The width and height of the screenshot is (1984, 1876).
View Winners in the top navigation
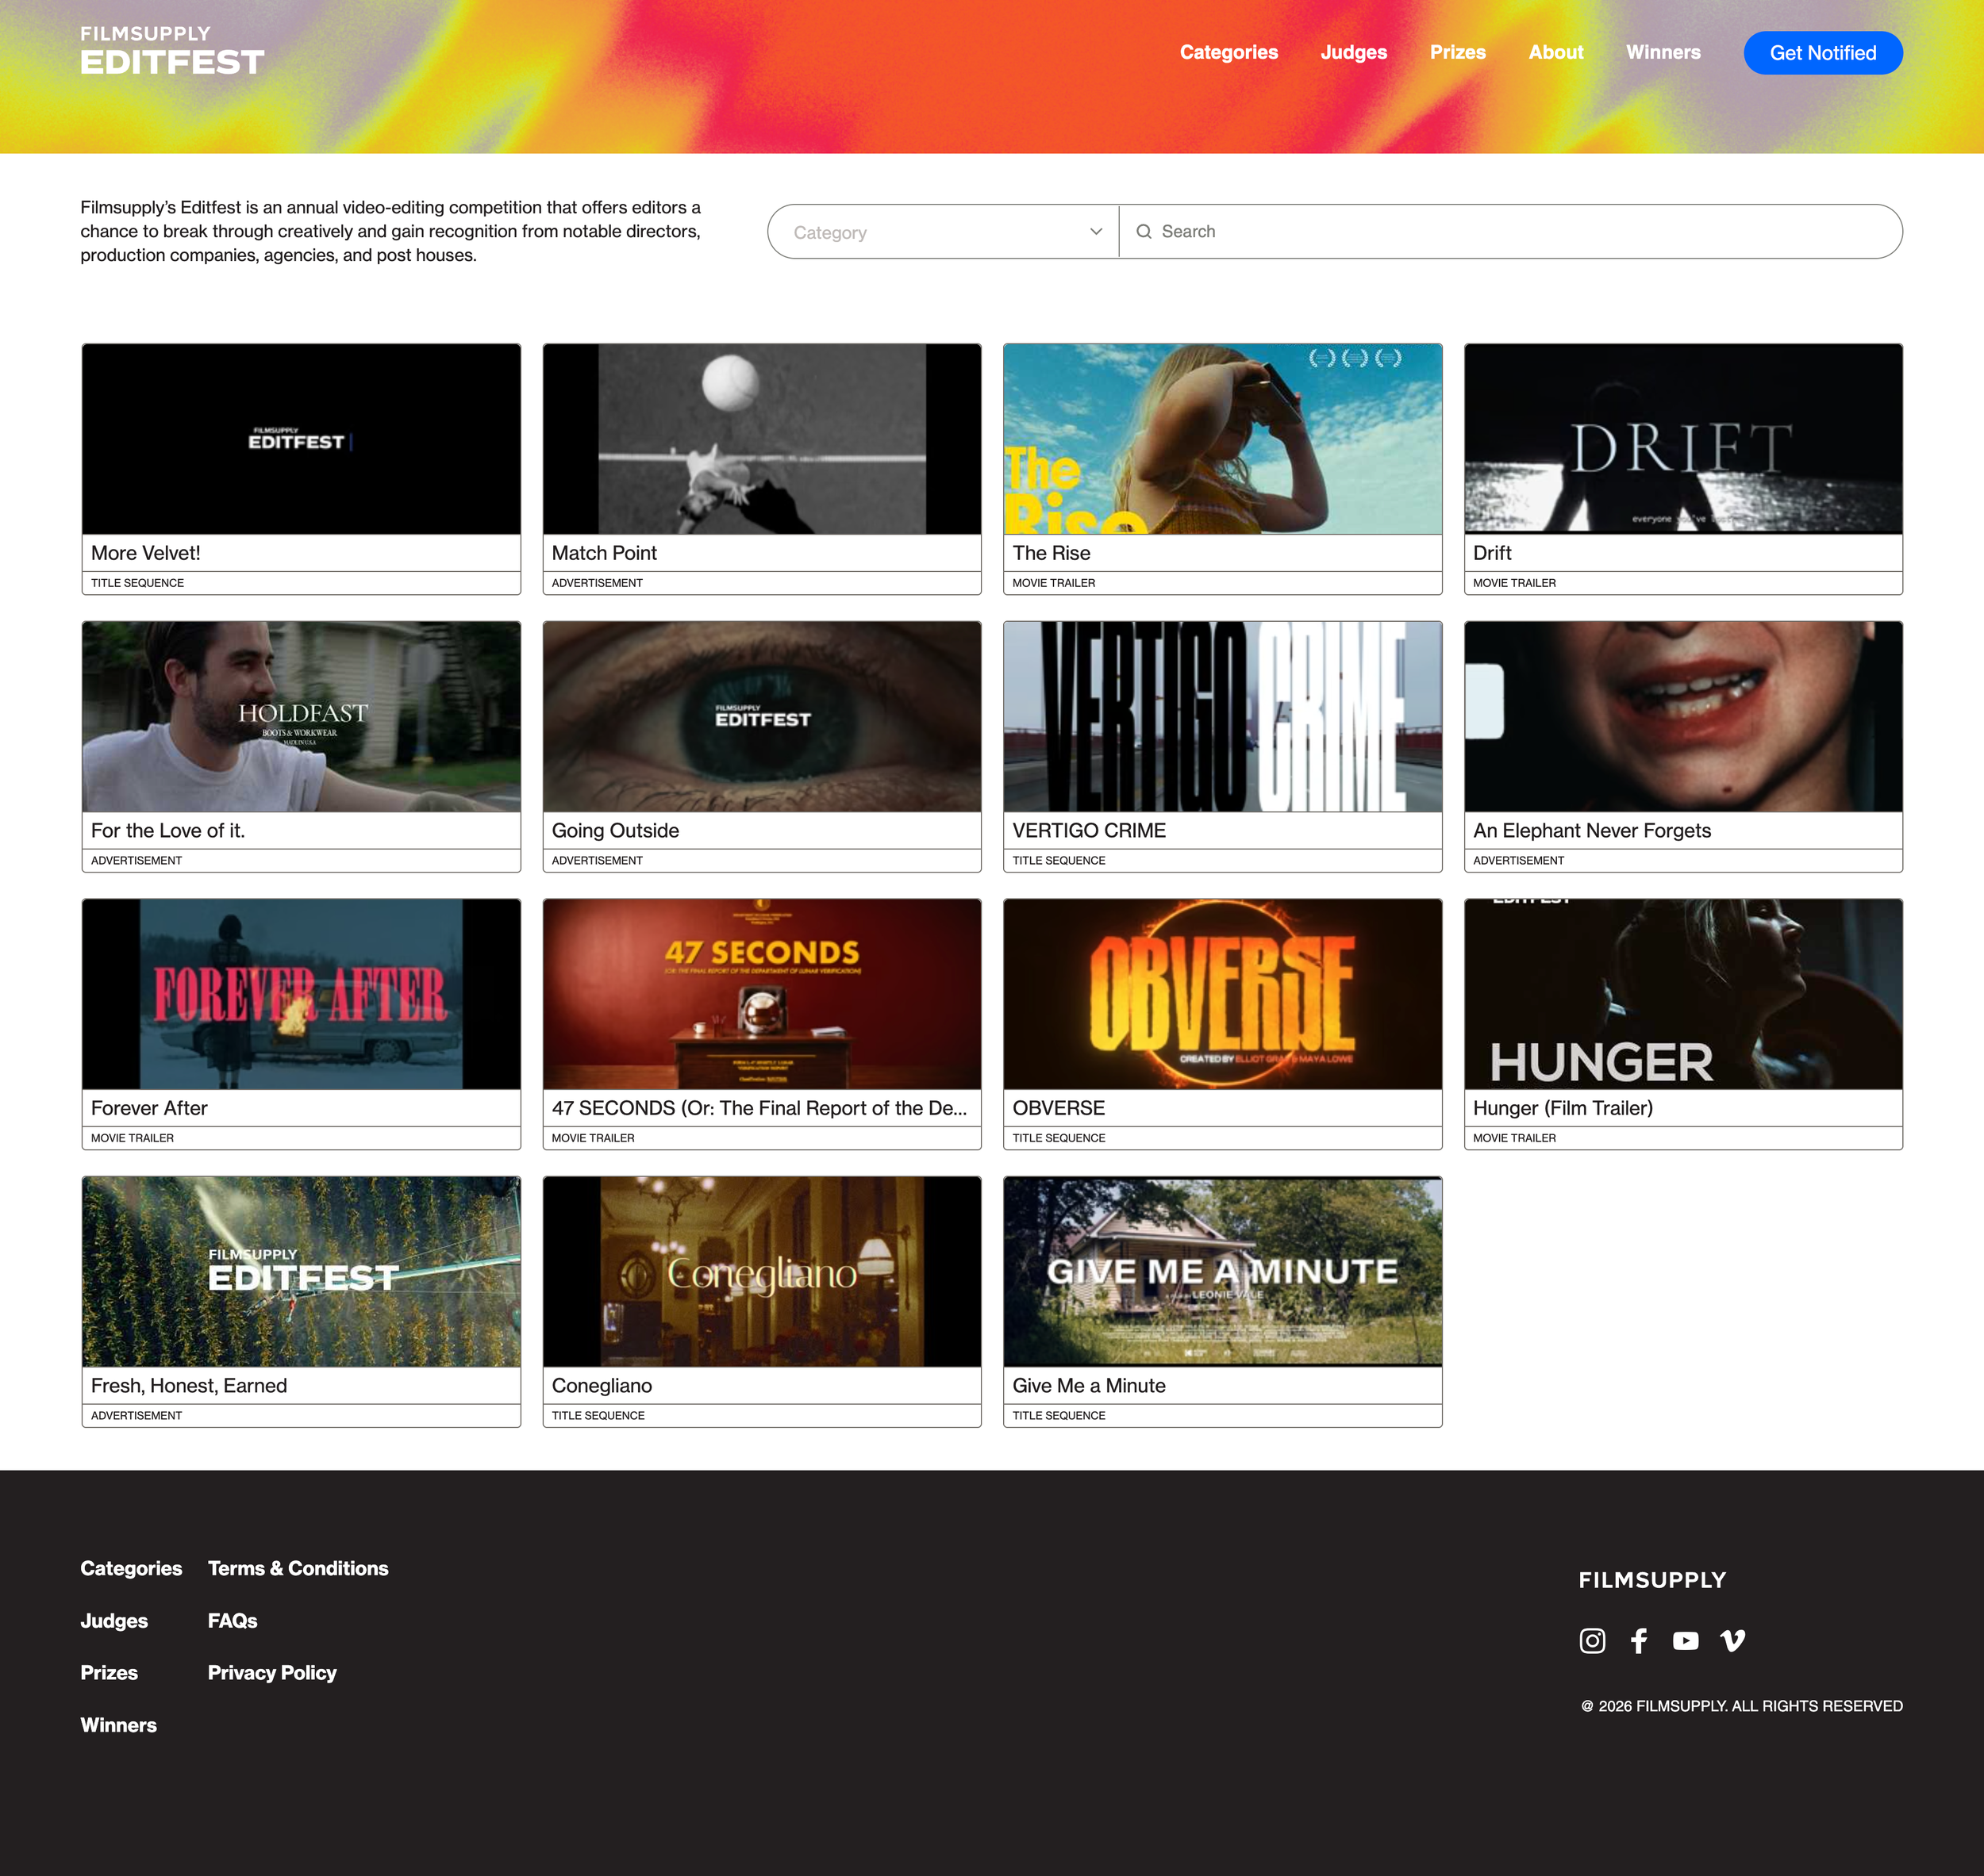coord(1663,52)
